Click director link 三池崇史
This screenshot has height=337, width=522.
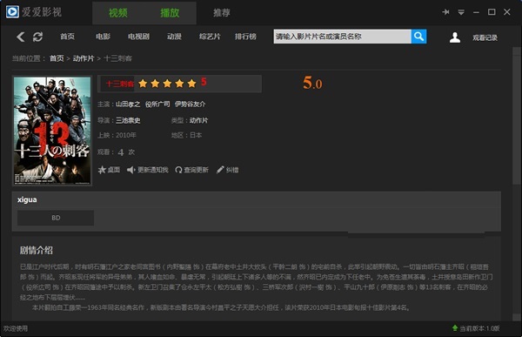128,120
